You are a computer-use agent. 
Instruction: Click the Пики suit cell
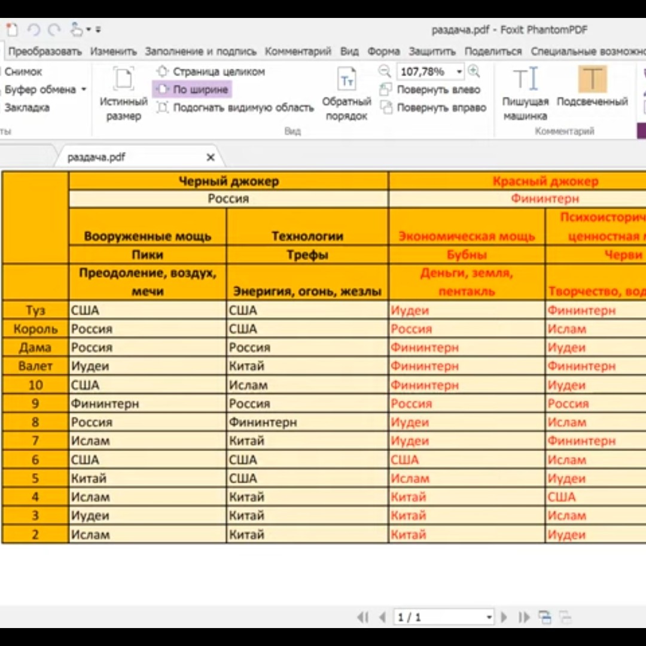(x=148, y=255)
